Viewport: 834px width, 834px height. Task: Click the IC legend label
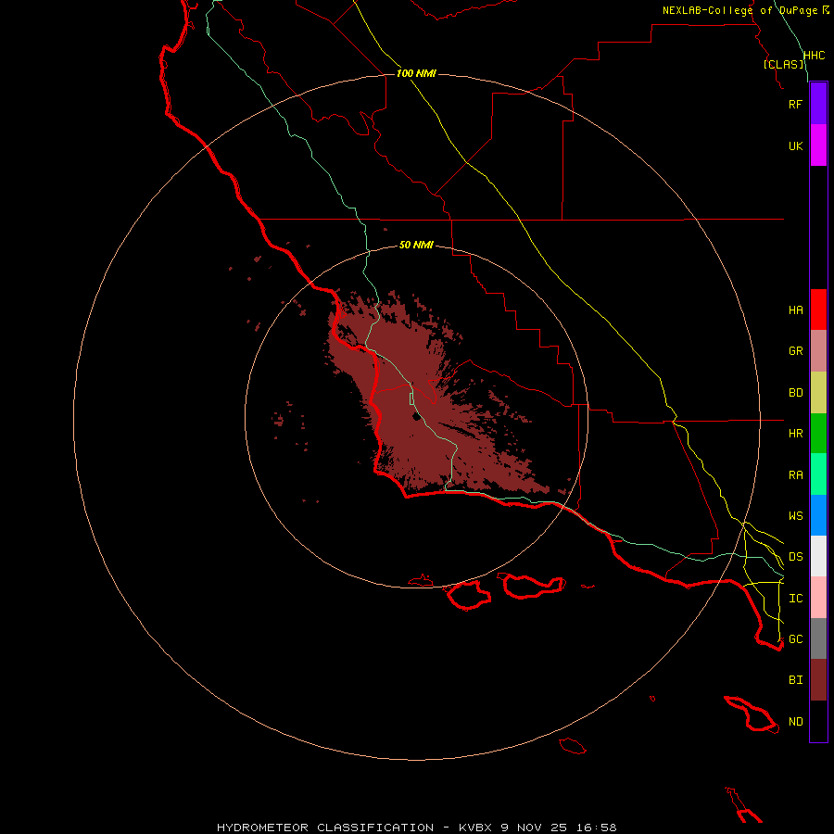tap(795, 599)
